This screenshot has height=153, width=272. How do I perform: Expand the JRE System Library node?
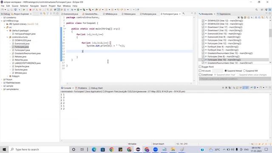(5, 24)
